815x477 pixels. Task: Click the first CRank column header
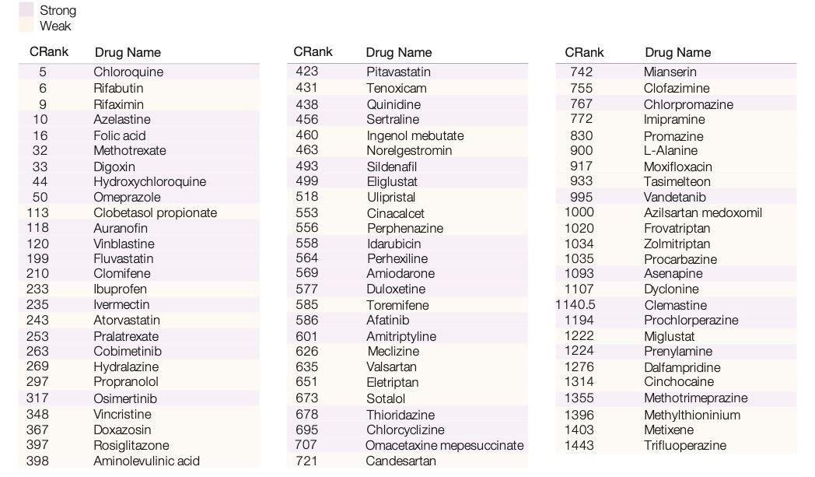tap(48, 52)
